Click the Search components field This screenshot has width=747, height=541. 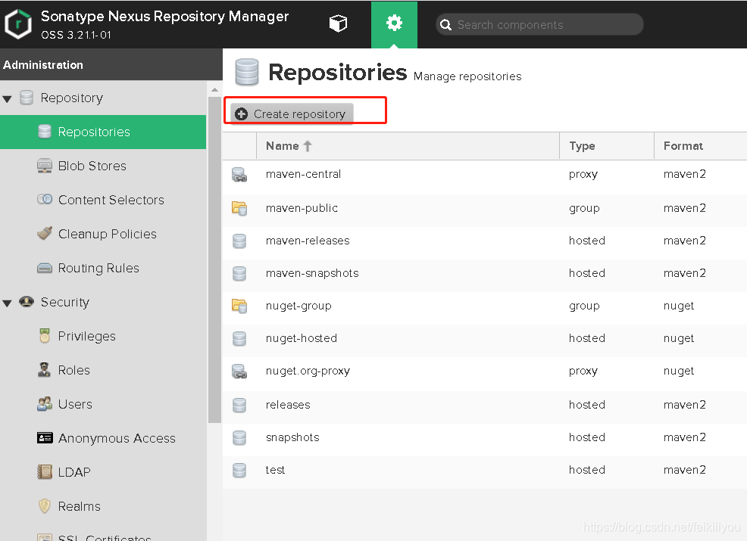(x=539, y=24)
